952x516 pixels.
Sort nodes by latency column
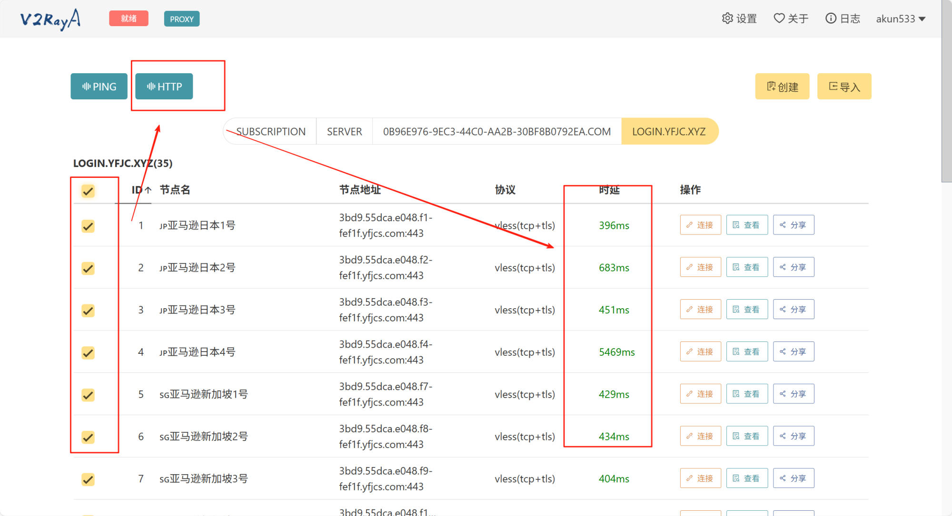pos(609,190)
